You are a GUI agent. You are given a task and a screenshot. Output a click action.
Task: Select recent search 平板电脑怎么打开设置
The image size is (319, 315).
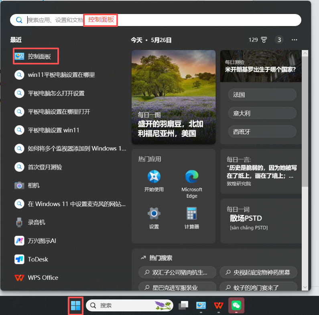(49, 93)
